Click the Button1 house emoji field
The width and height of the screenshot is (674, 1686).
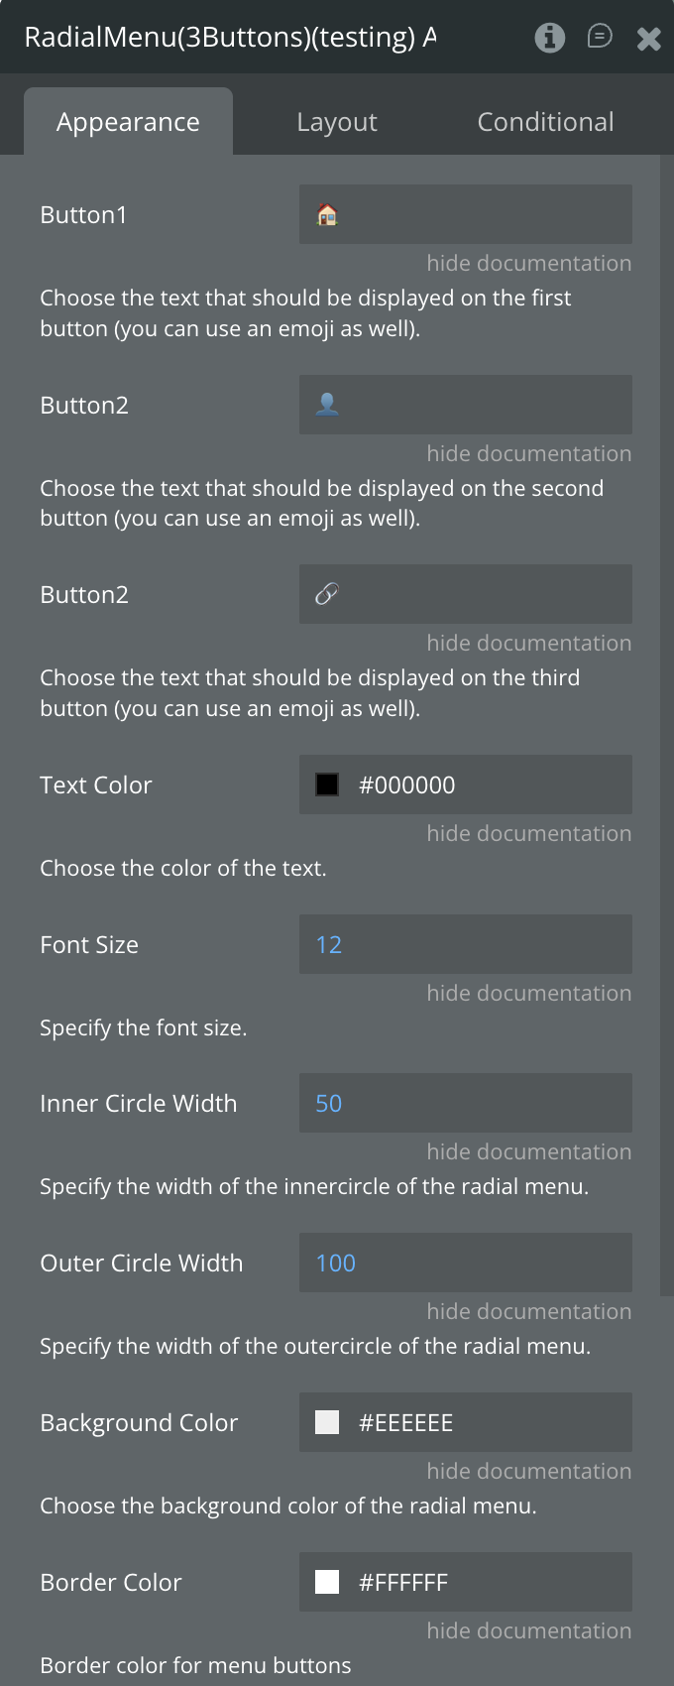point(466,214)
